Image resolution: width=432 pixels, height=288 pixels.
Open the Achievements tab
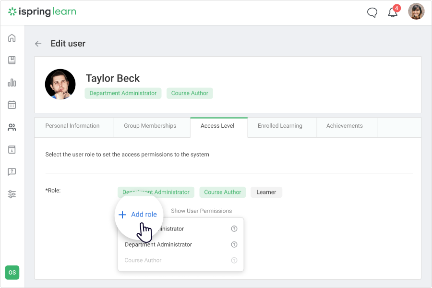[344, 125]
